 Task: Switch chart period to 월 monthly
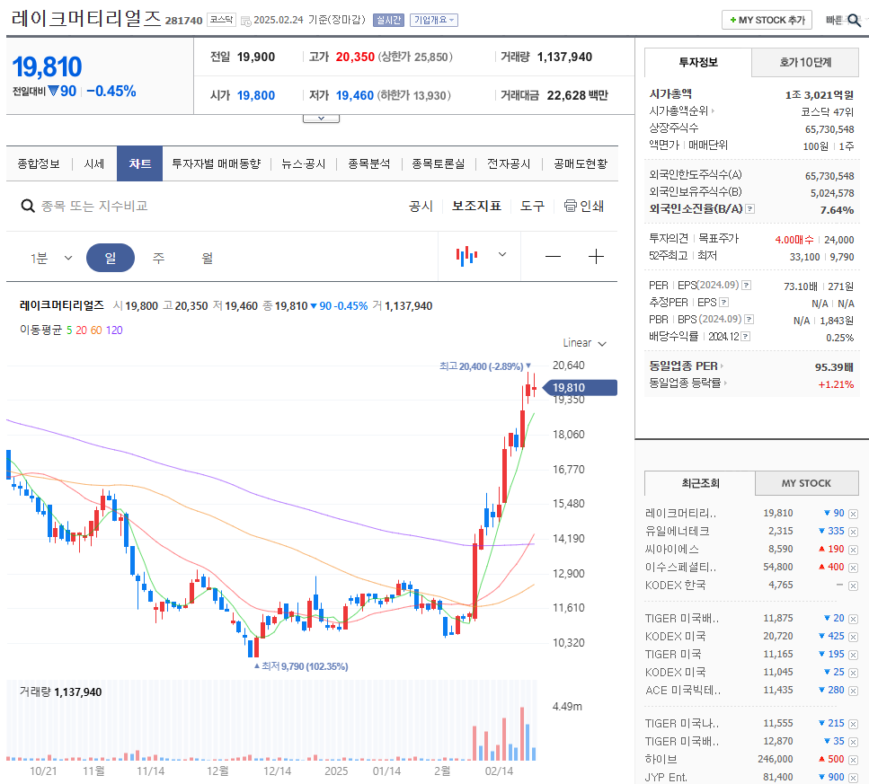click(205, 257)
